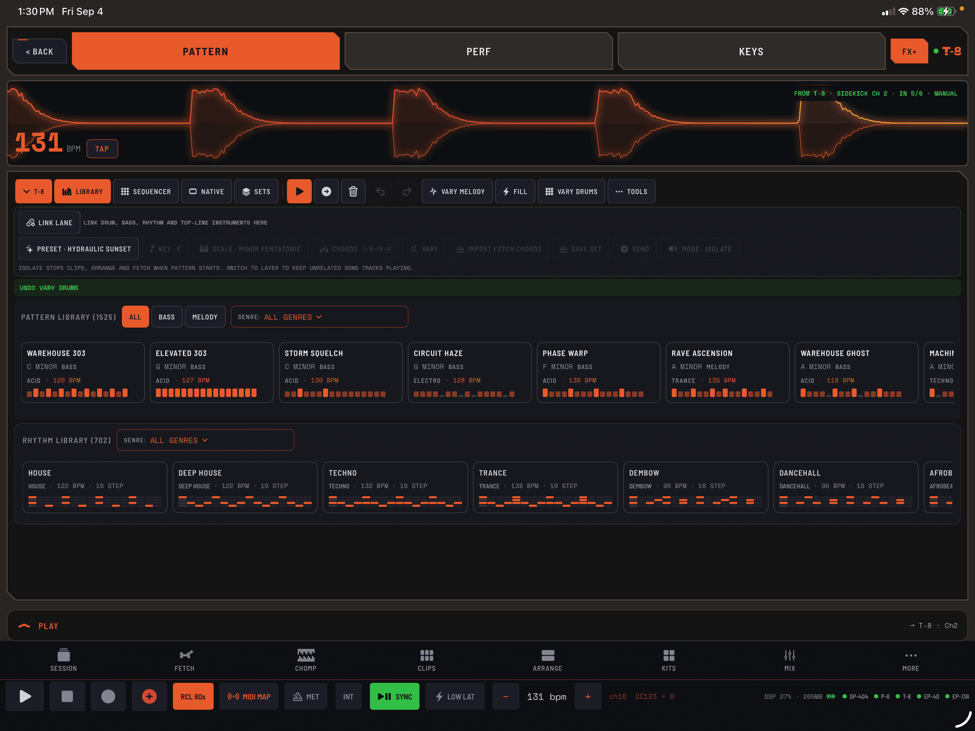Open the T-8 device dropdown
Viewport: 975px width, 731px height.
click(34, 191)
